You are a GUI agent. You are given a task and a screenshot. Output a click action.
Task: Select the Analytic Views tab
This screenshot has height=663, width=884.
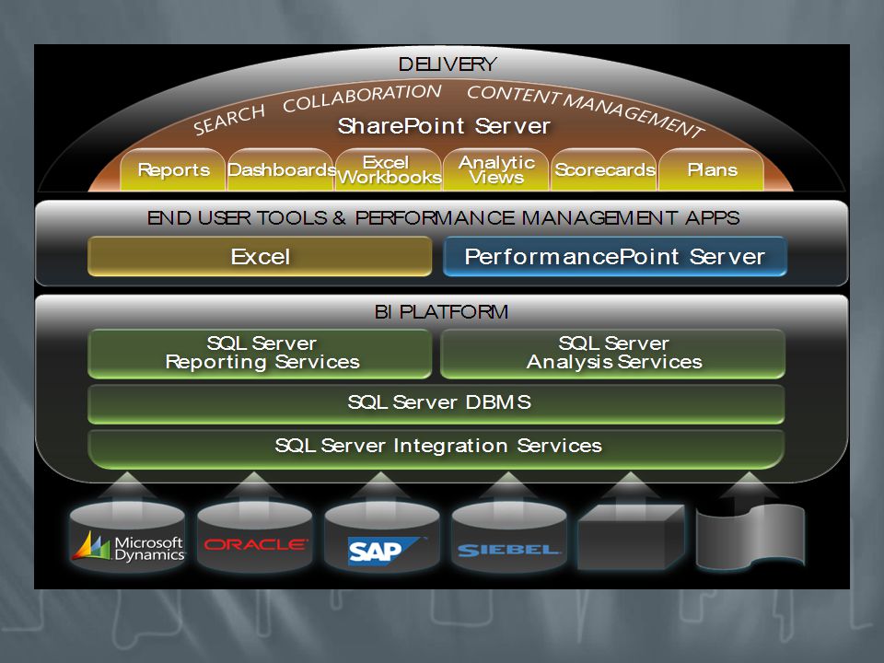tap(496, 169)
